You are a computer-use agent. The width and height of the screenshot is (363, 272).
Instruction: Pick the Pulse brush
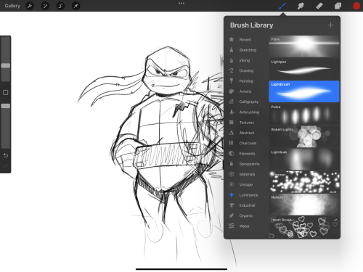coord(304,114)
